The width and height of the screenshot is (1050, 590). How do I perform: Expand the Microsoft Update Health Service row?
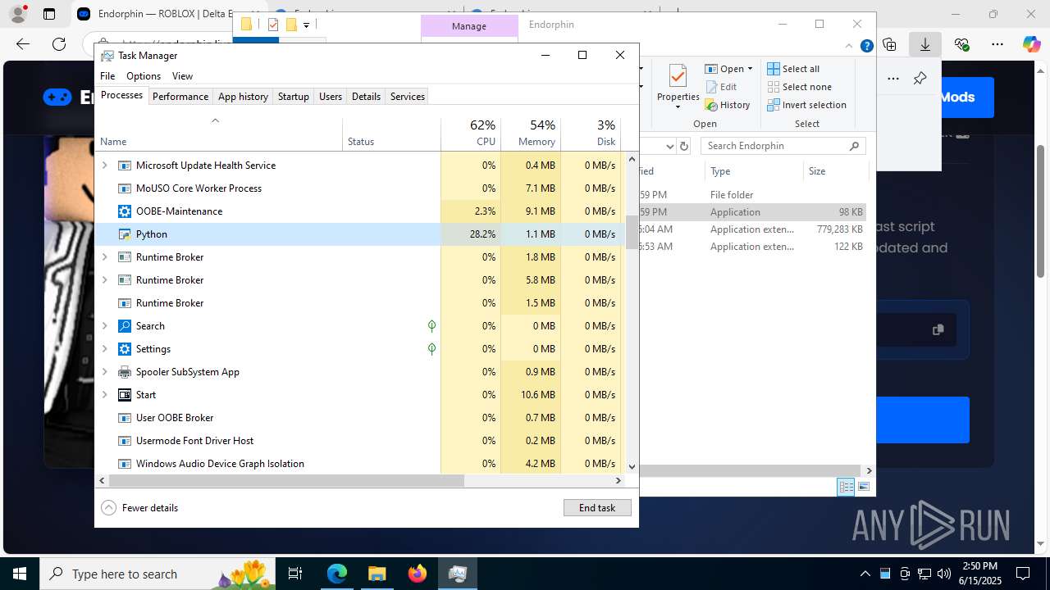[104, 166]
